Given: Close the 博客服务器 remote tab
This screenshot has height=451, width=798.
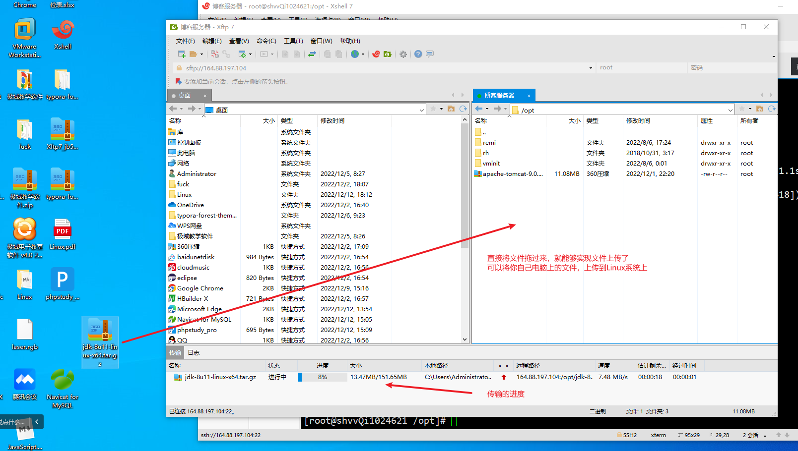Looking at the screenshot, I should [x=529, y=96].
